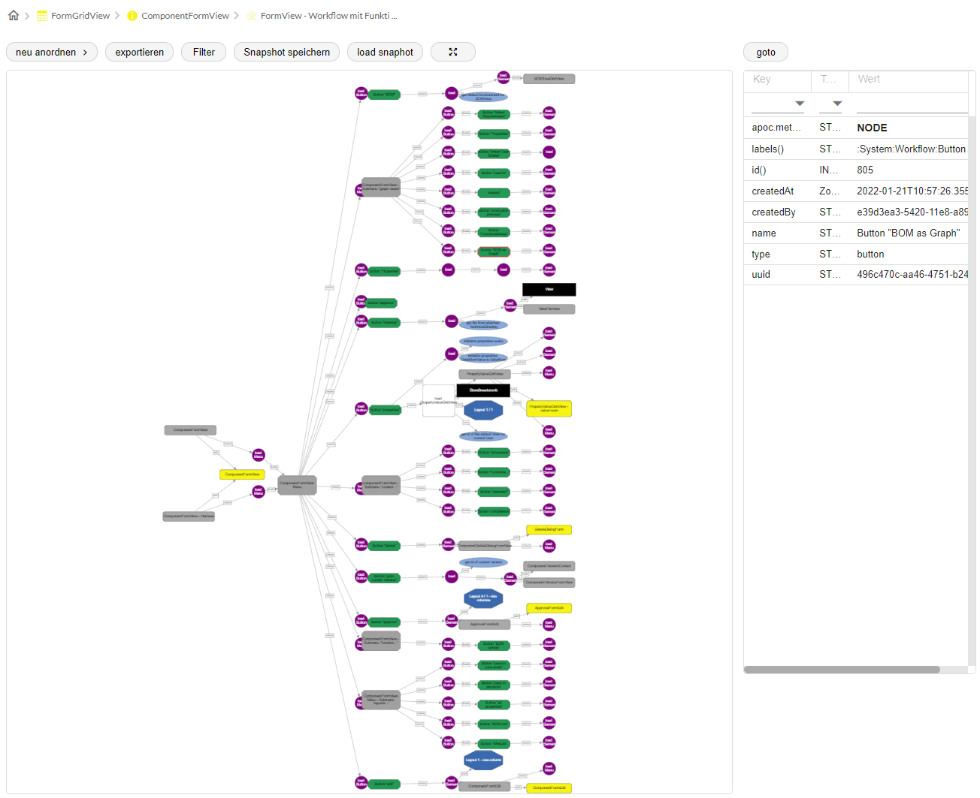Click the info icon next to ComponentFormView

(x=132, y=14)
